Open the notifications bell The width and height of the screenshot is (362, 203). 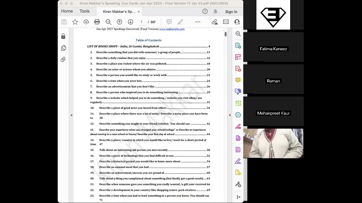click(x=216, y=12)
